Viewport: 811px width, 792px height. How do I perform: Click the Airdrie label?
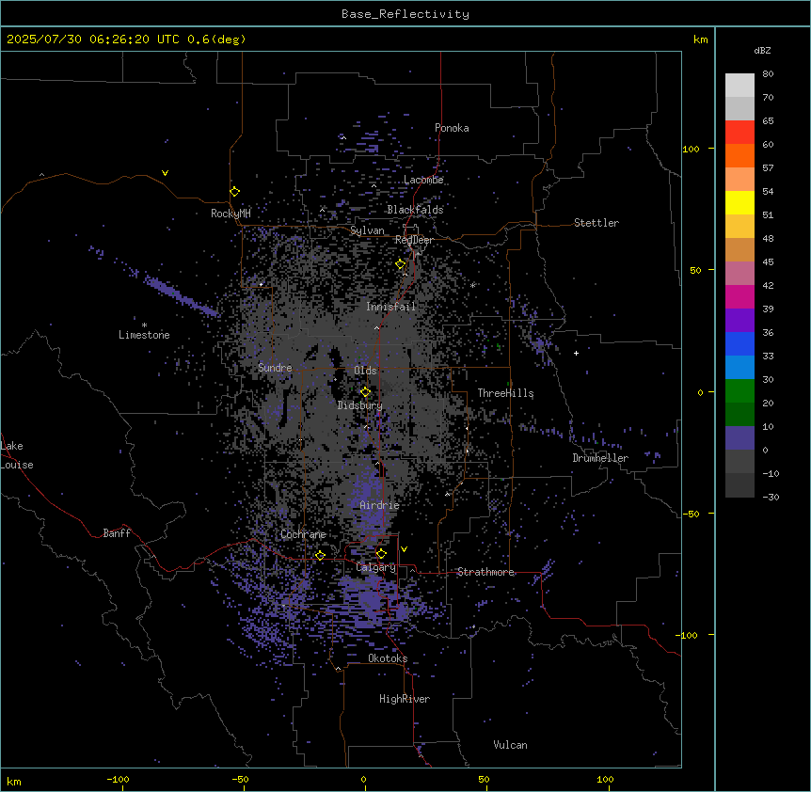pyautogui.click(x=380, y=505)
